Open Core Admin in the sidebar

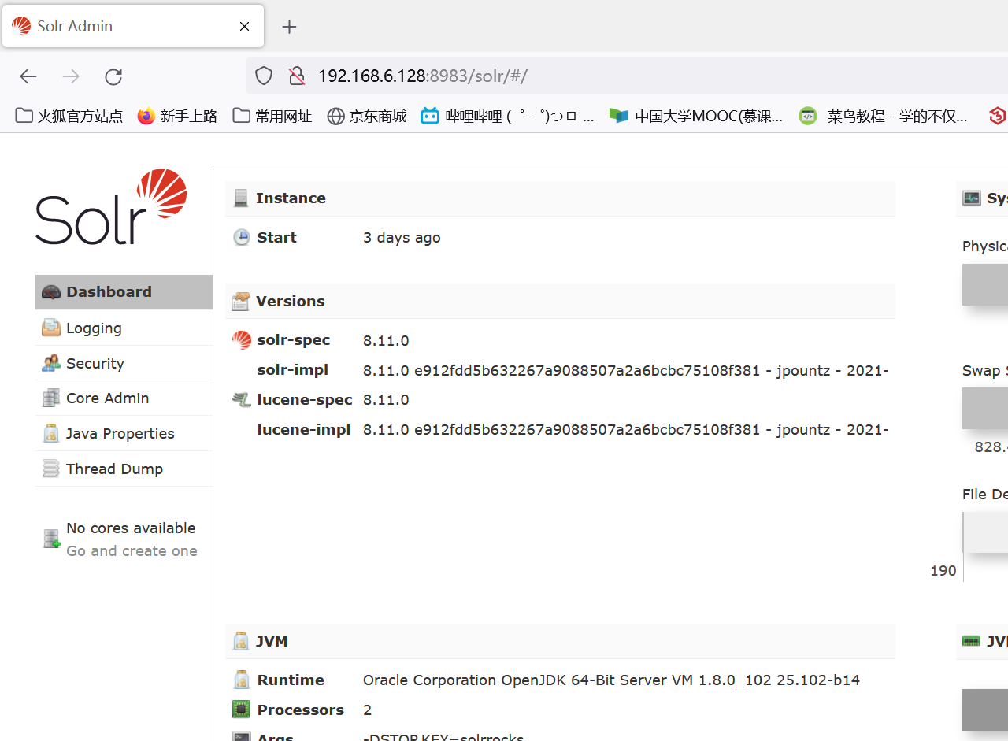point(124,398)
